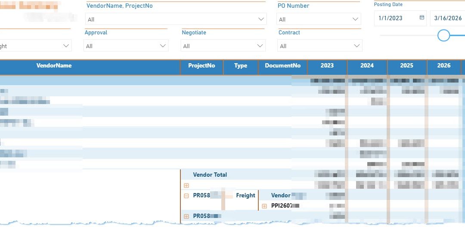Sort by ProjectNo column header

point(201,66)
